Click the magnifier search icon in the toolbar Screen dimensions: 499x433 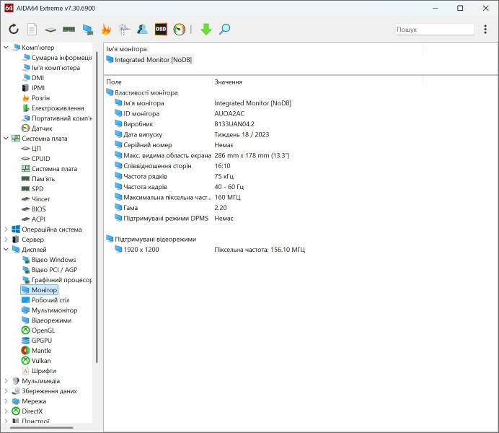225,30
